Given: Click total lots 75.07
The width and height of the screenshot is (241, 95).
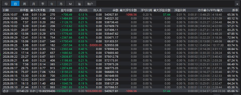Looking at the screenshot, I should [x=25, y=72].
